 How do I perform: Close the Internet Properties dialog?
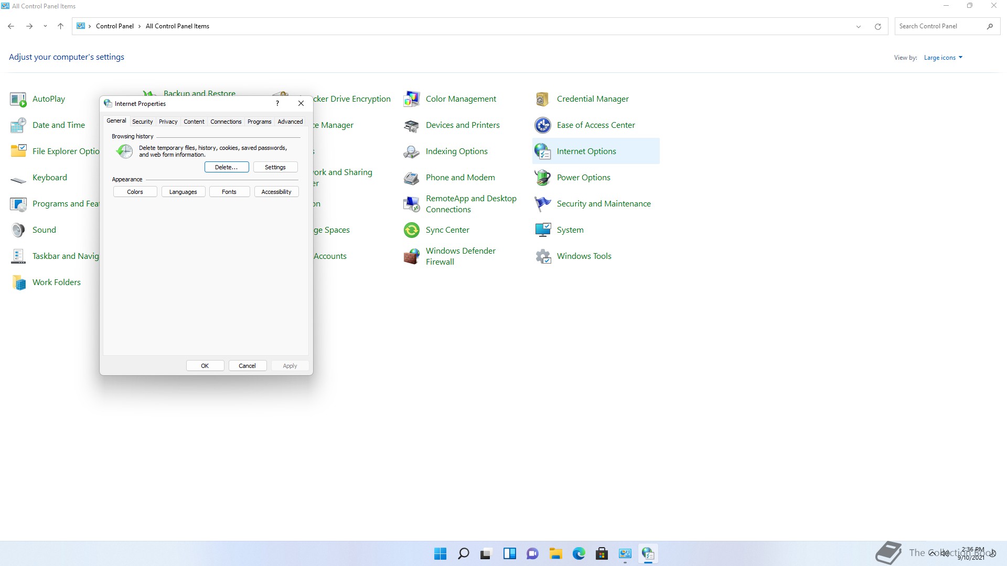(x=301, y=103)
